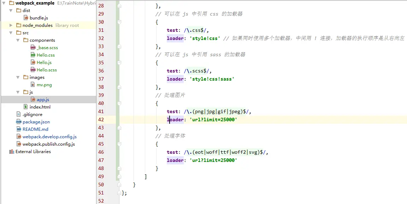Click the '// 处理图片' comment
The height and width of the screenshot is (204, 407).
click(x=170, y=95)
